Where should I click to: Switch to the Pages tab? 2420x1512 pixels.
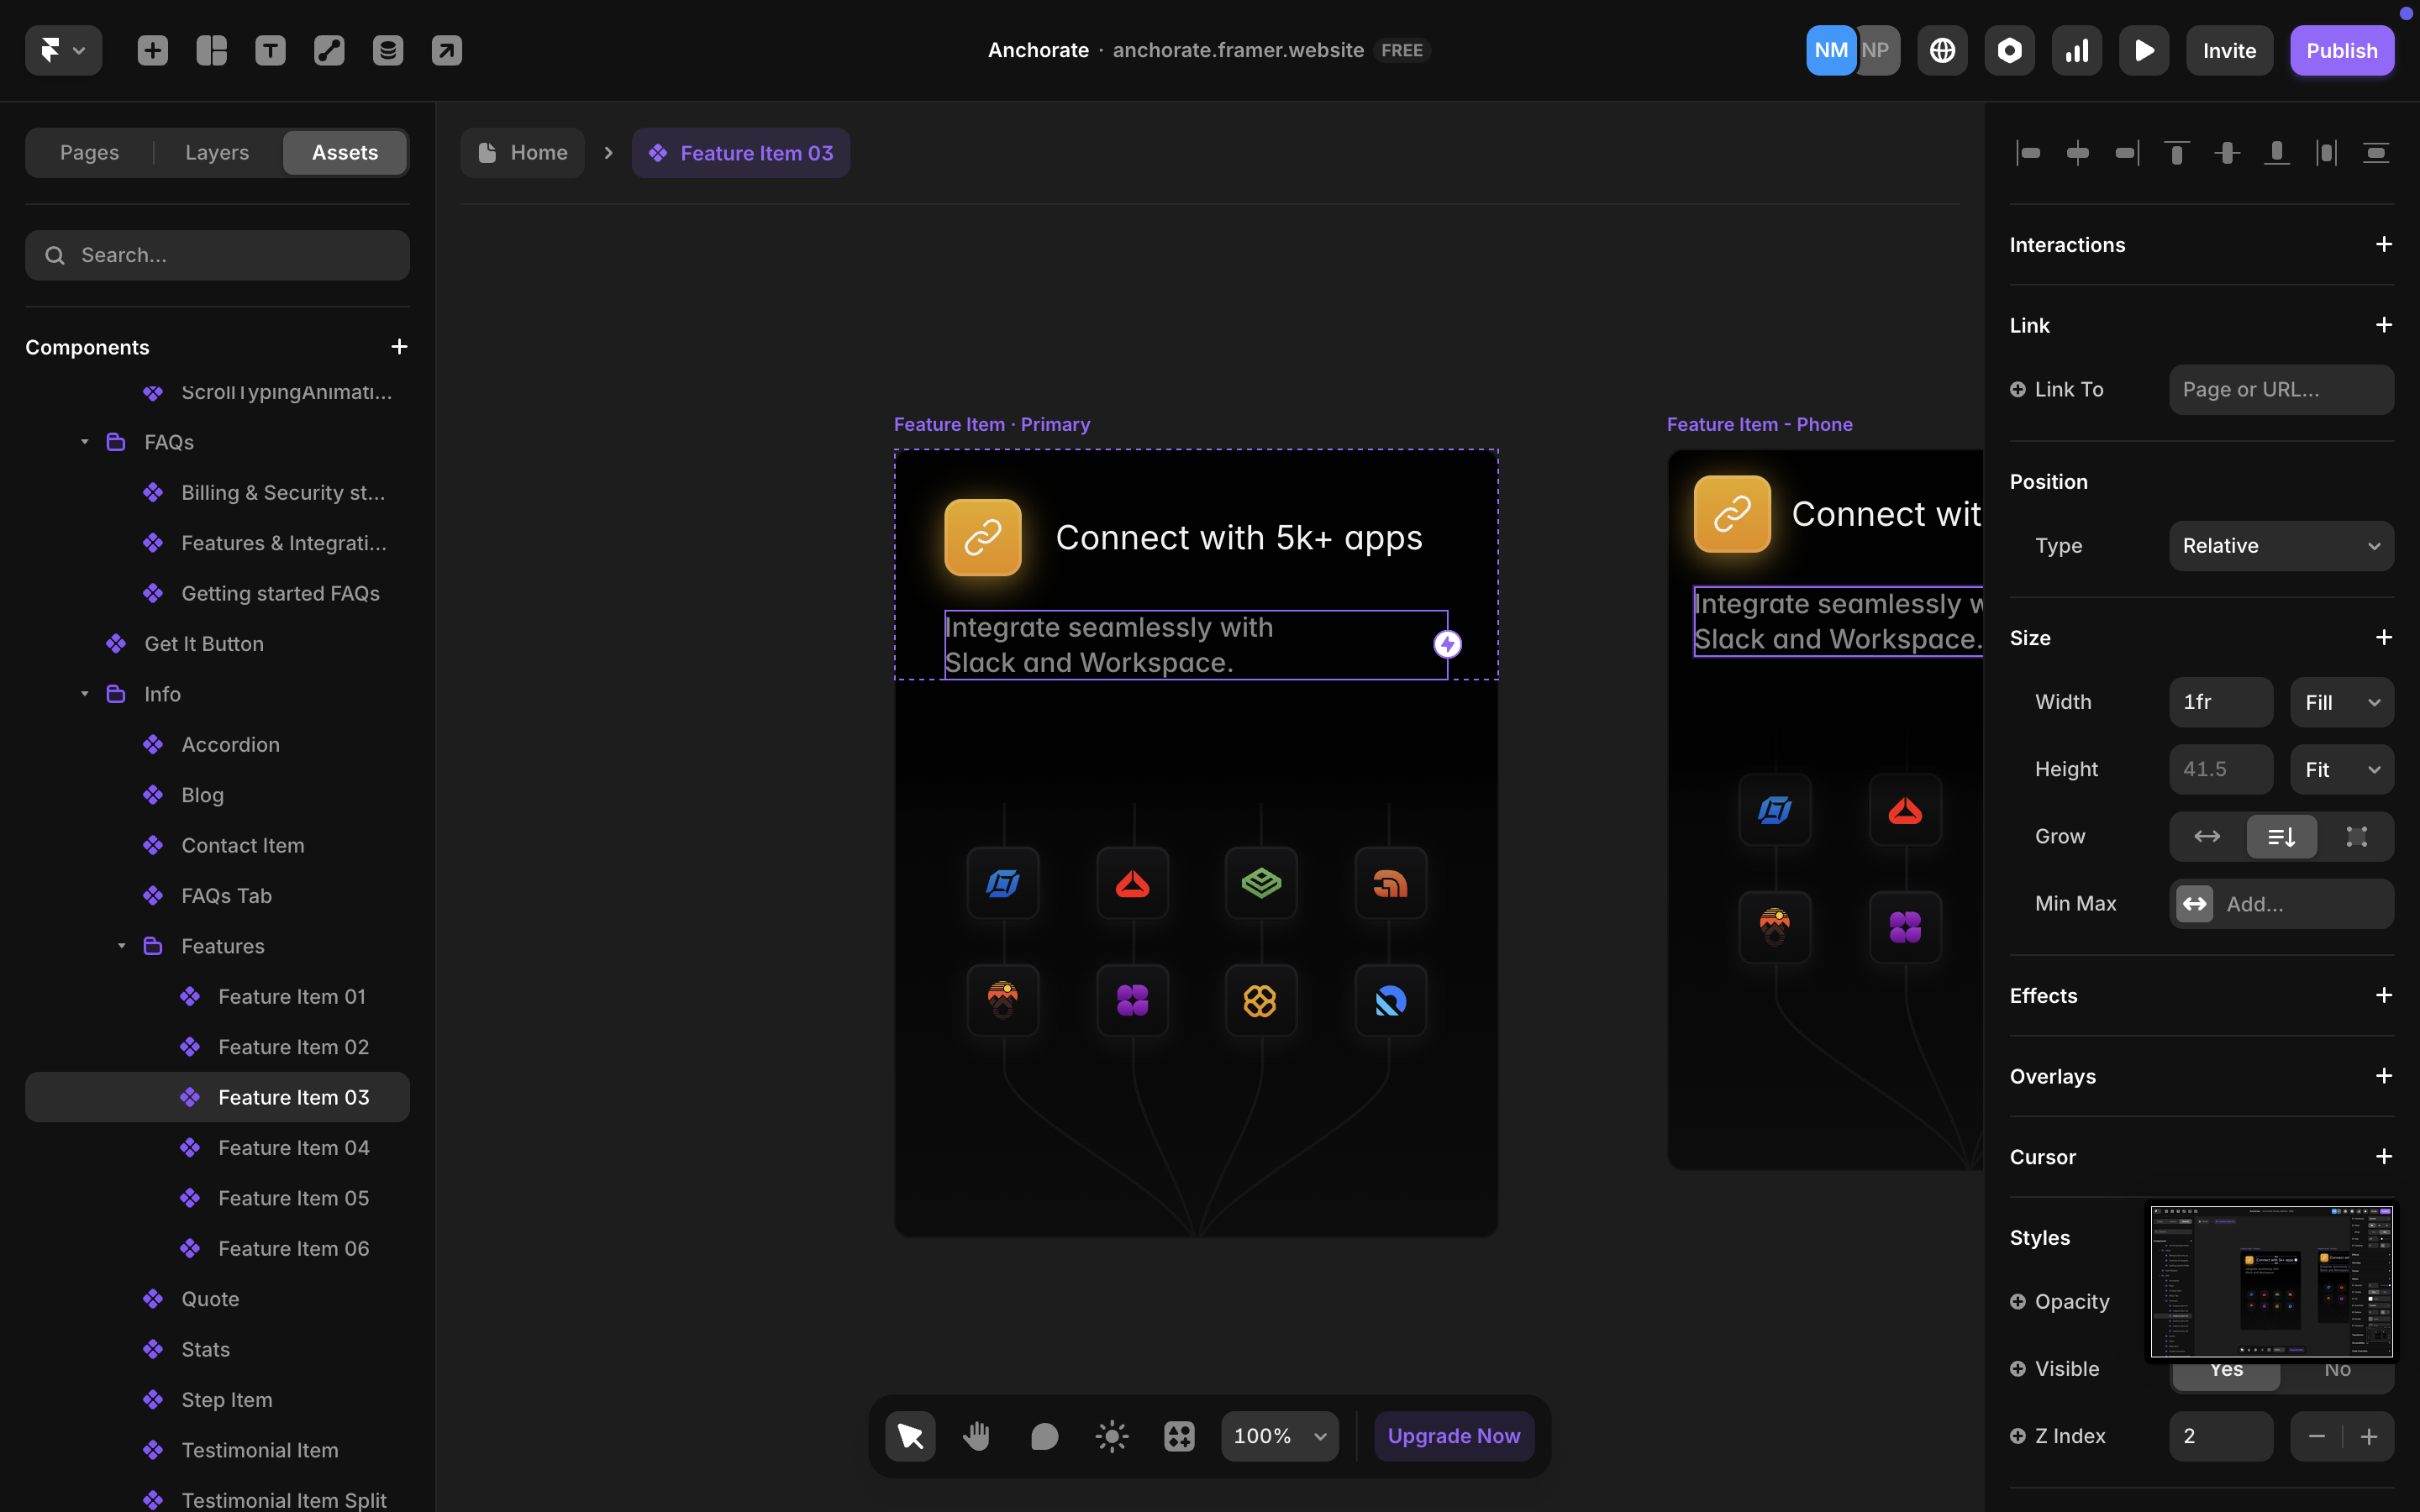88,152
